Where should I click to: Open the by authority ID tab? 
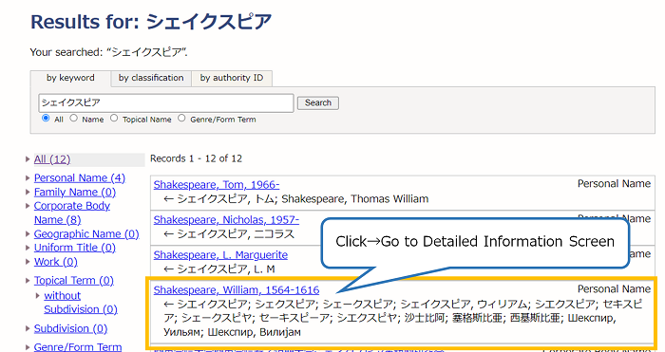(232, 79)
